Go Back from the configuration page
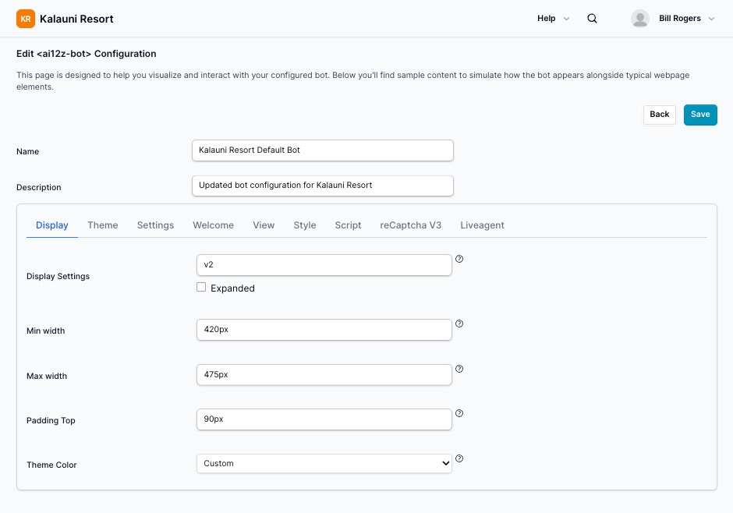 click(x=659, y=115)
